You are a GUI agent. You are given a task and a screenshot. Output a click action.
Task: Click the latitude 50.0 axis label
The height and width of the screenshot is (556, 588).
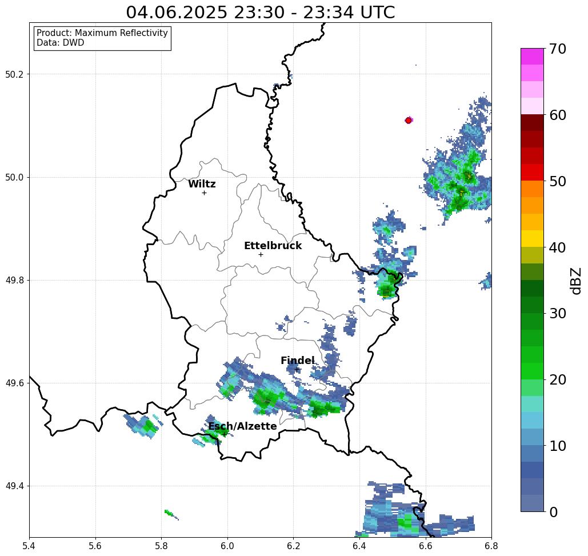(x=14, y=177)
